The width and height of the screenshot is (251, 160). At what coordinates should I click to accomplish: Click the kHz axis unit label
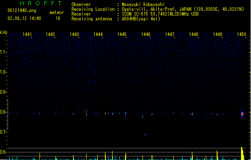4,32
